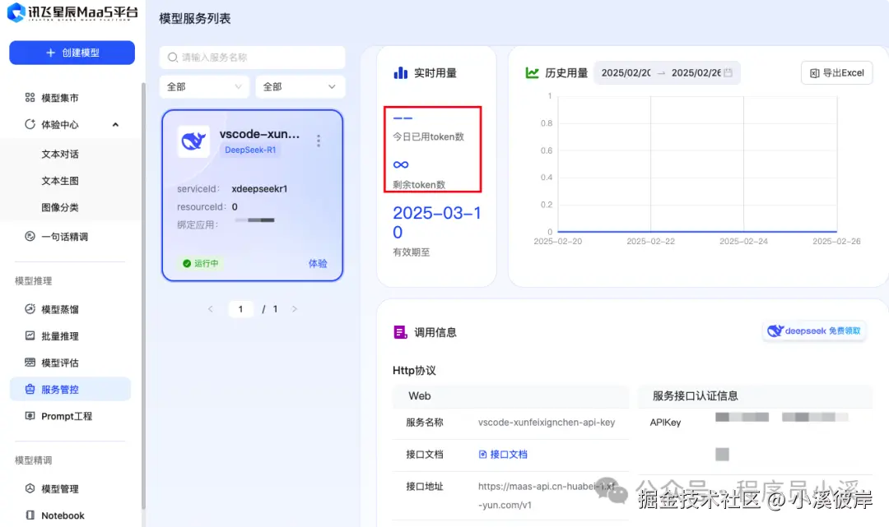This screenshot has width=889, height=527.
Task: Open Prompt工程 in the sidebar
Action: coord(67,416)
